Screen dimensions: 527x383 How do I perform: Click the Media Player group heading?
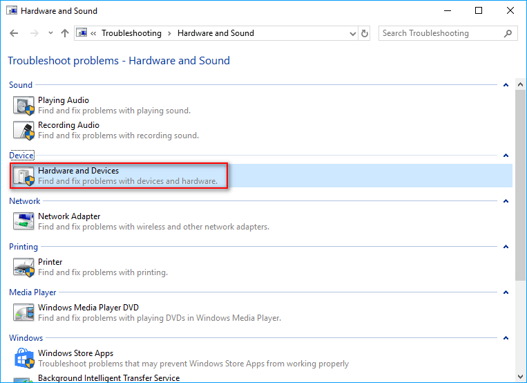coord(32,292)
